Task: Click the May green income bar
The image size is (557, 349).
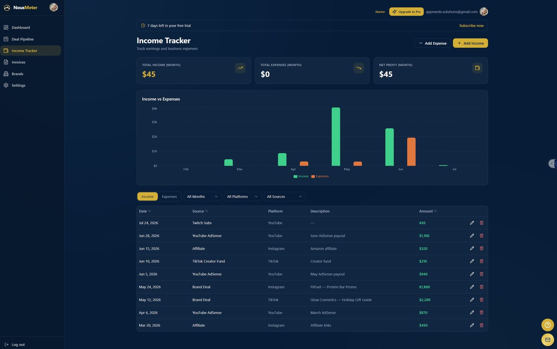Action: (336, 136)
